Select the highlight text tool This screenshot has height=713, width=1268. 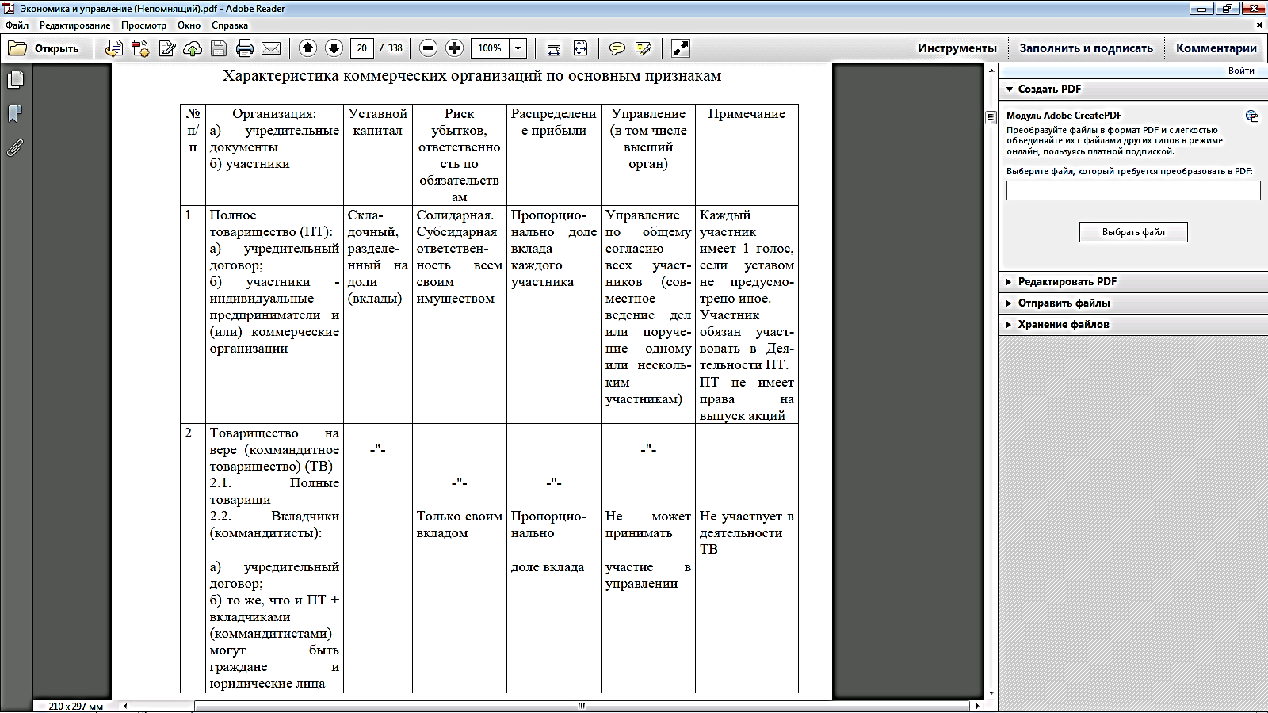click(x=644, y=48)
